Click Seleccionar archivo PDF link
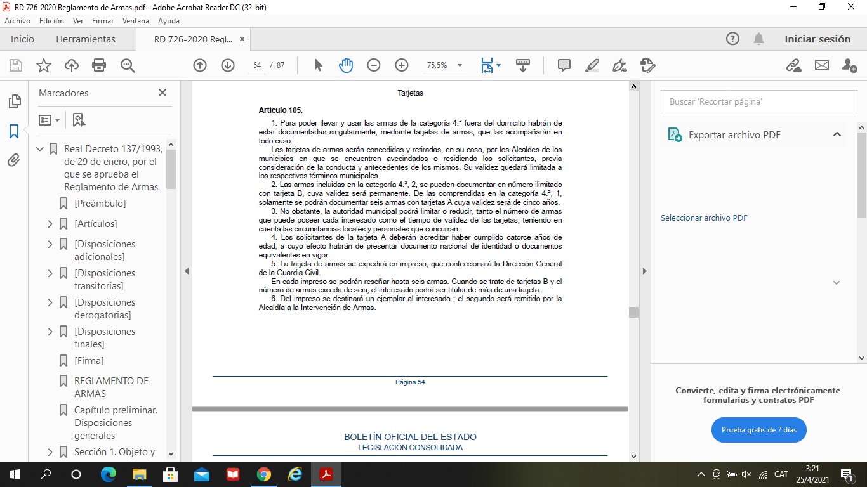 pyautogui.click(x=704, y=218)
